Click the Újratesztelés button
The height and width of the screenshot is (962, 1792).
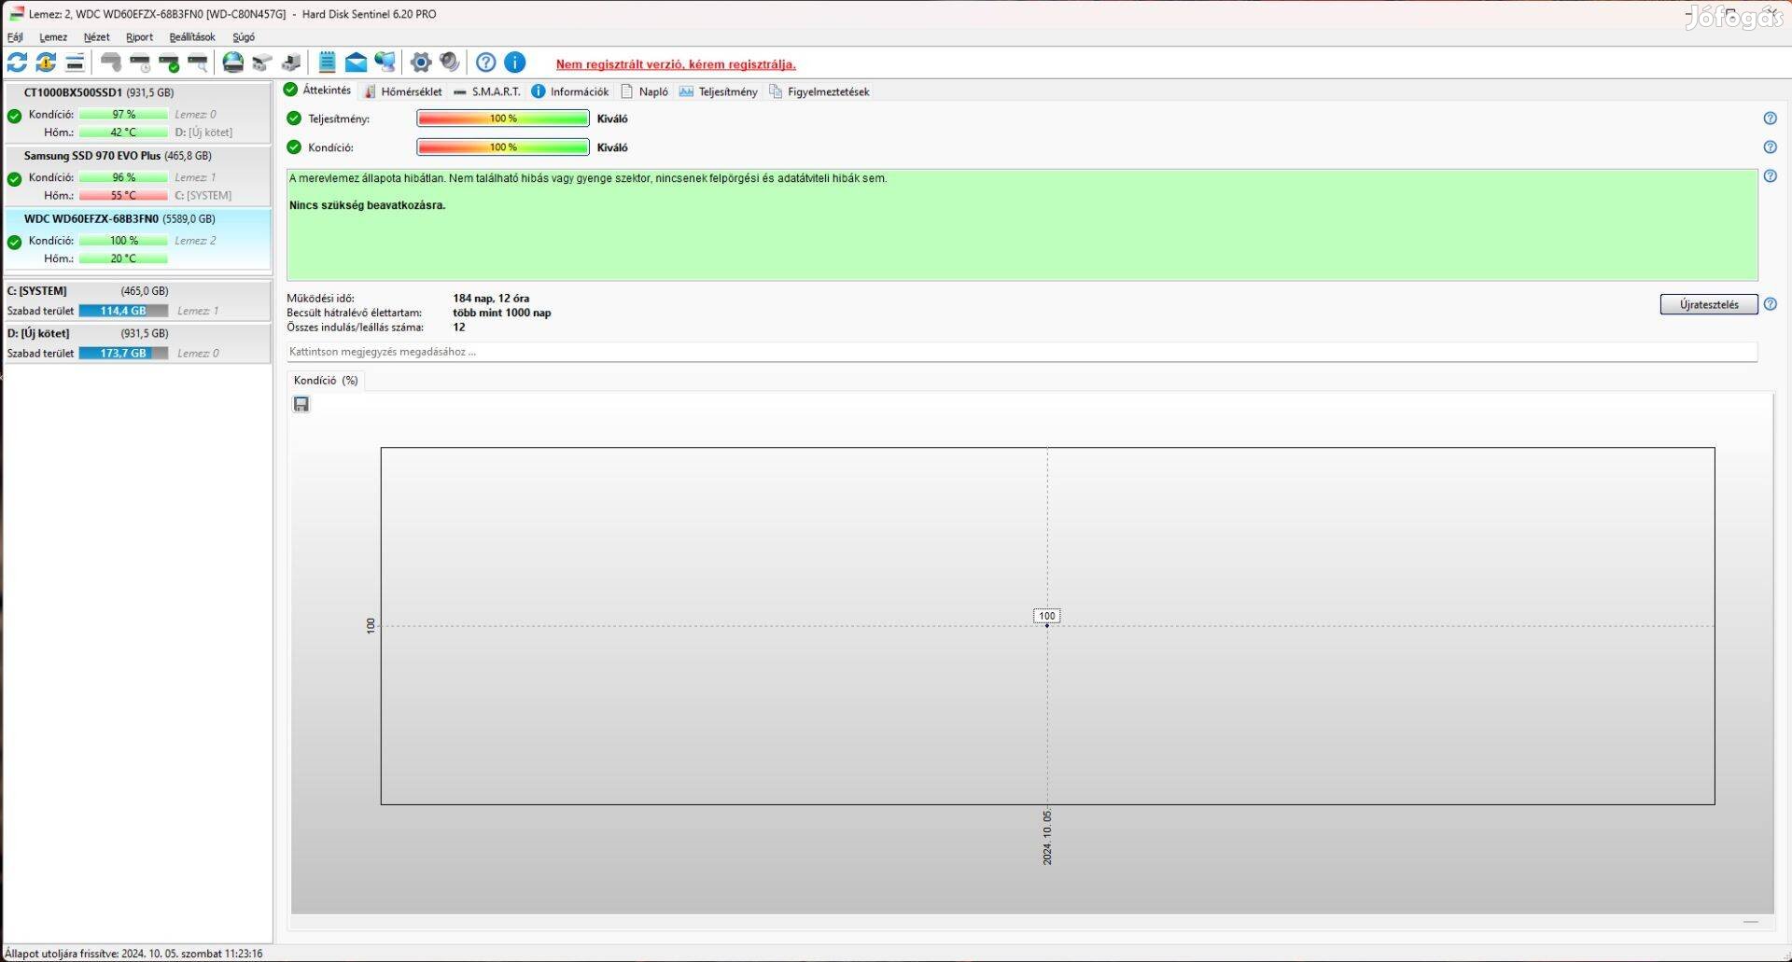click(1709, 304)
